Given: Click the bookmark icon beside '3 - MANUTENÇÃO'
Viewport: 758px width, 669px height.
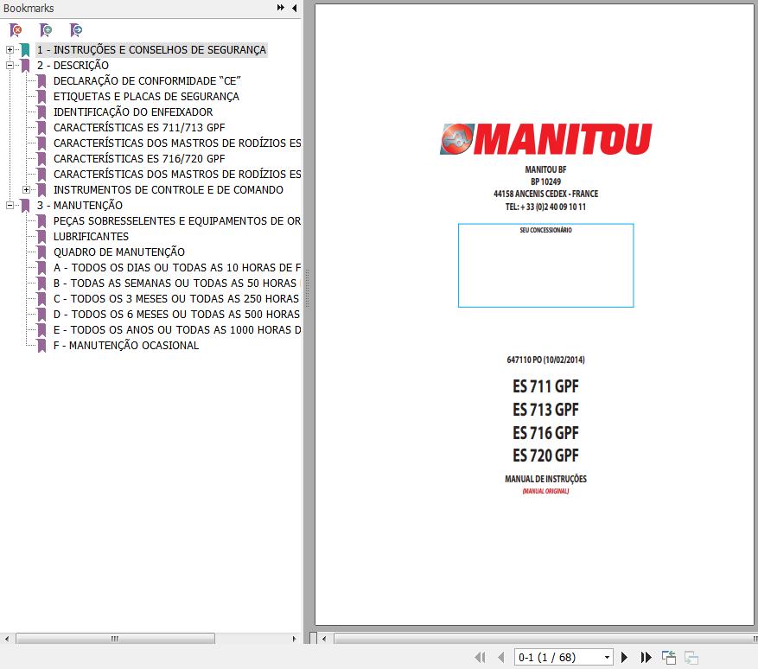Looking at the screenshot, I should 25,206.
